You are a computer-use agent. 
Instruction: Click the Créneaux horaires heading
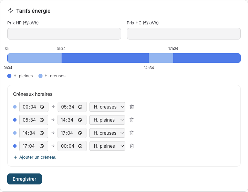tap(33, 94)
